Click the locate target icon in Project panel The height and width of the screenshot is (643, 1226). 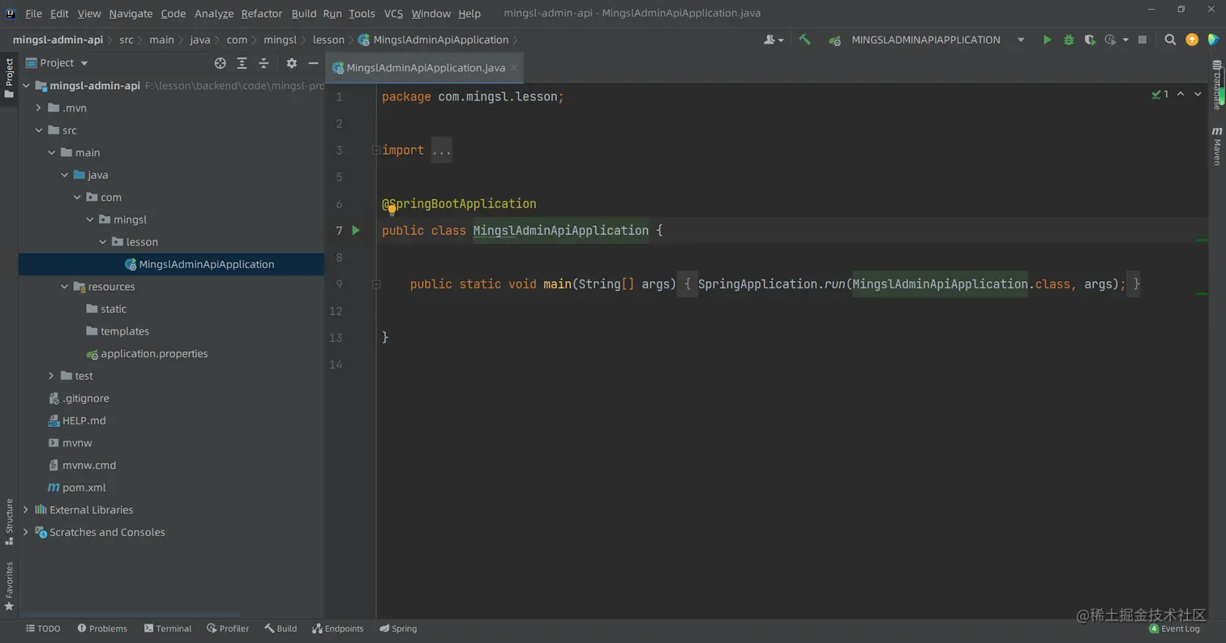[x=220, y=63]
